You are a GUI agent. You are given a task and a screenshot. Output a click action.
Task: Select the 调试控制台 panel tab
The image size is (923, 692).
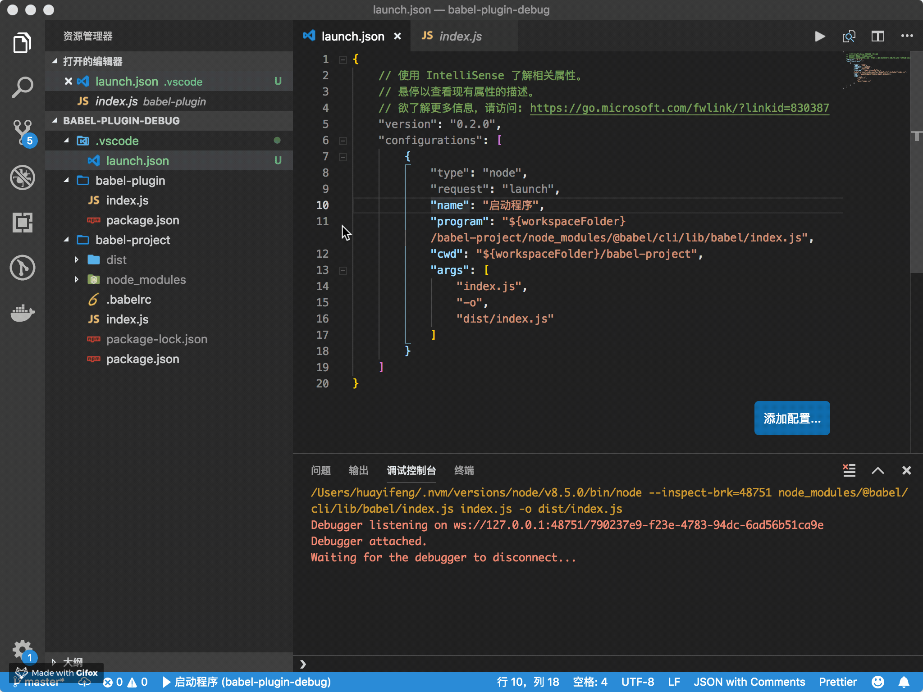pyautogui.click(x=411, y=470)
